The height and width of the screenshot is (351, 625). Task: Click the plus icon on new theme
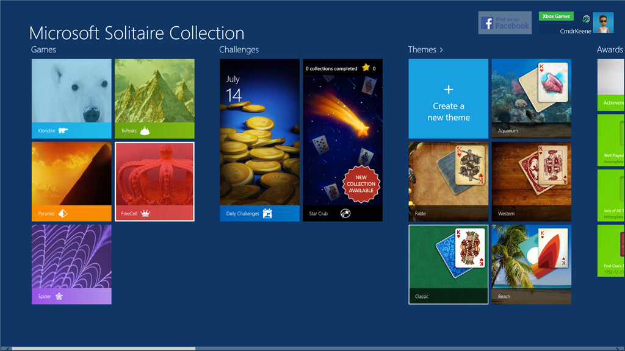449,90
